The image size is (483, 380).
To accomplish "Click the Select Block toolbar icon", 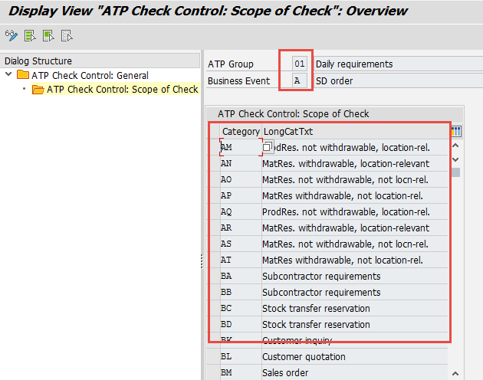I will pyautogui.click(x=48, y=36).
